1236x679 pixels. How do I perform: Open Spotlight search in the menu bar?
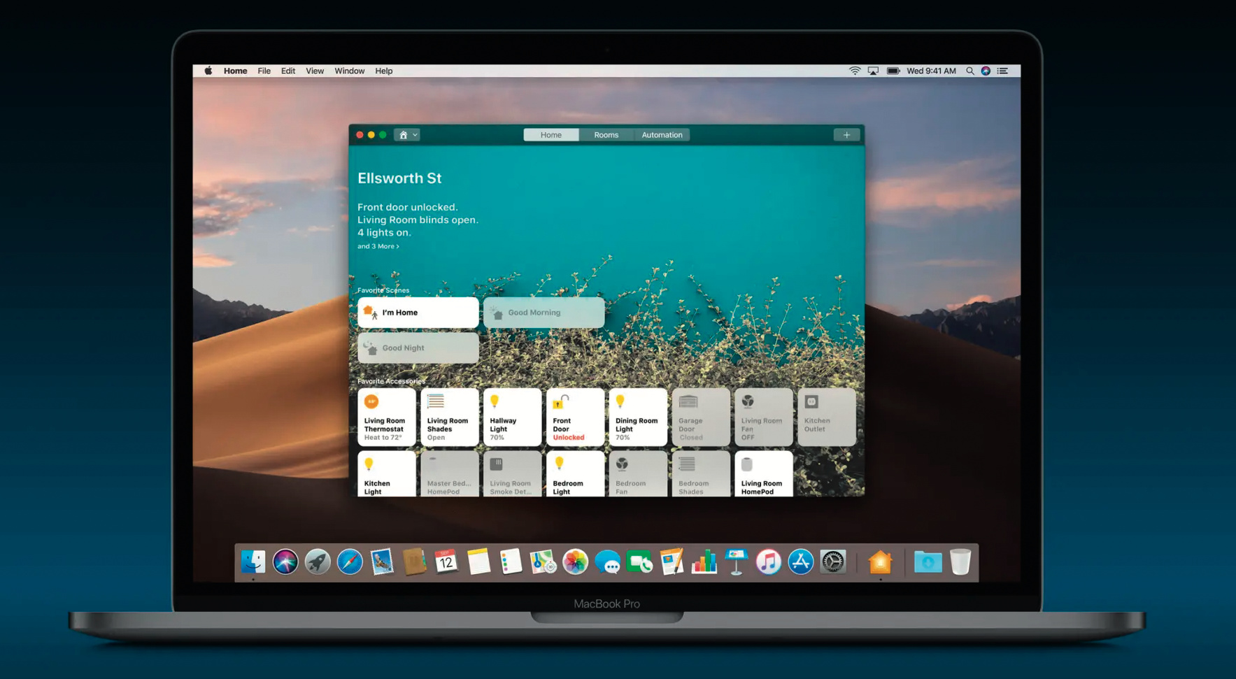970,71
